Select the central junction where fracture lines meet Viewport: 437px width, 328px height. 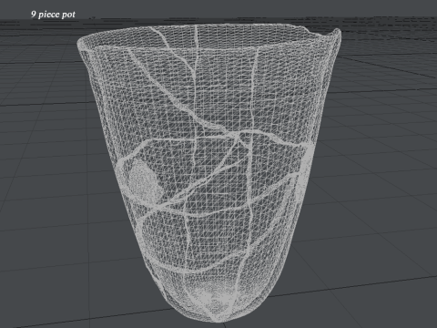click(x=239, y=134)
